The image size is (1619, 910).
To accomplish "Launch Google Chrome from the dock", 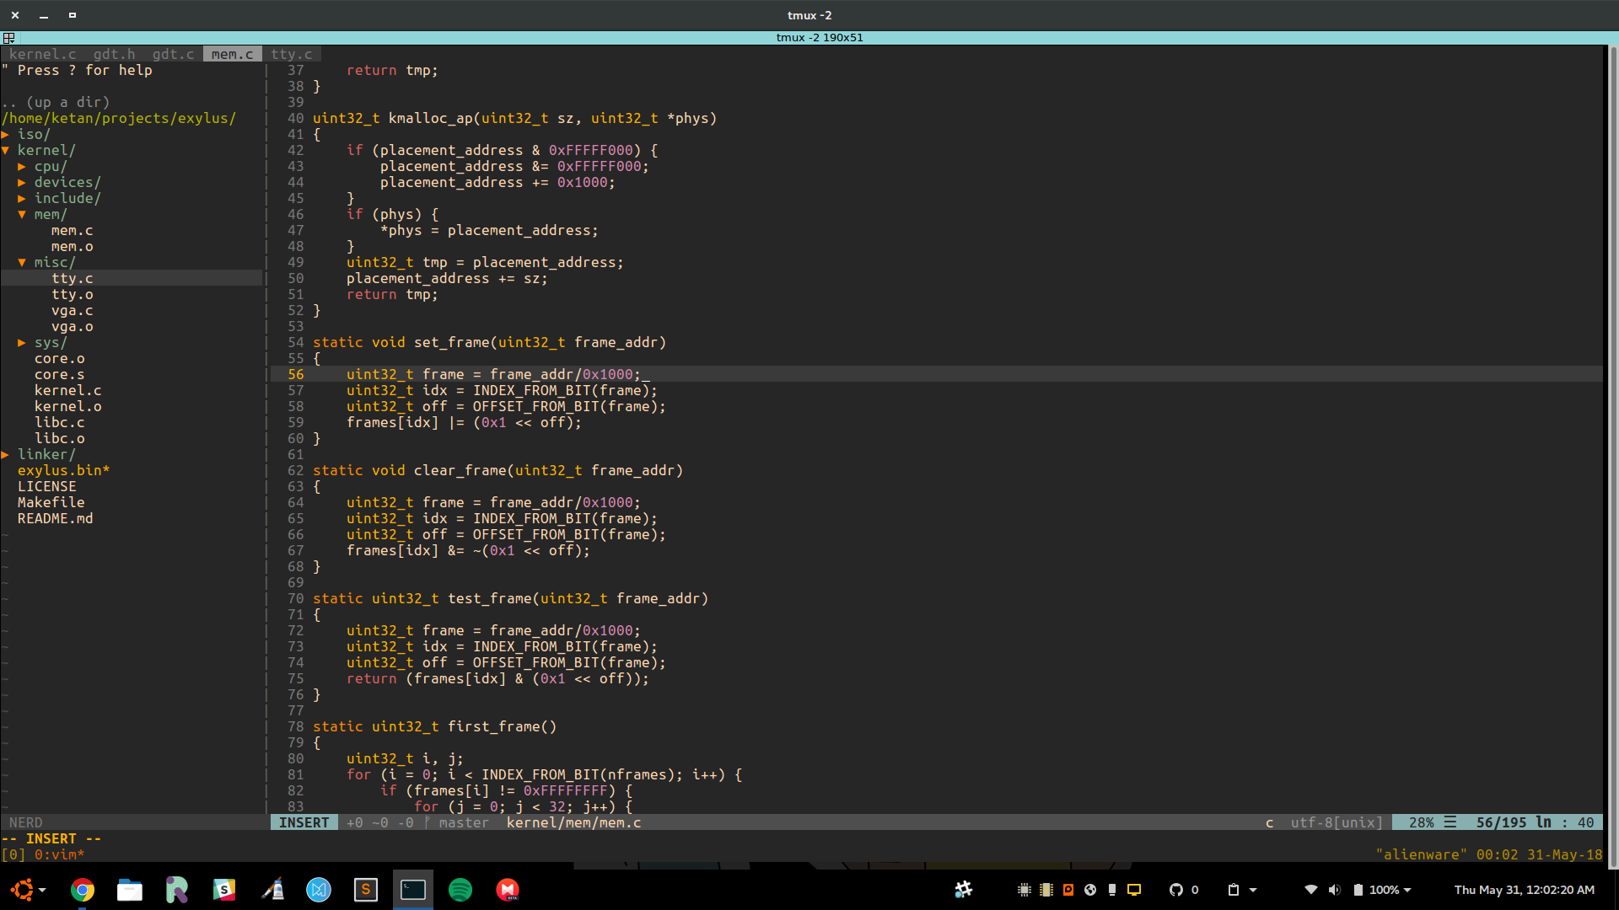I will pos(83,890).
